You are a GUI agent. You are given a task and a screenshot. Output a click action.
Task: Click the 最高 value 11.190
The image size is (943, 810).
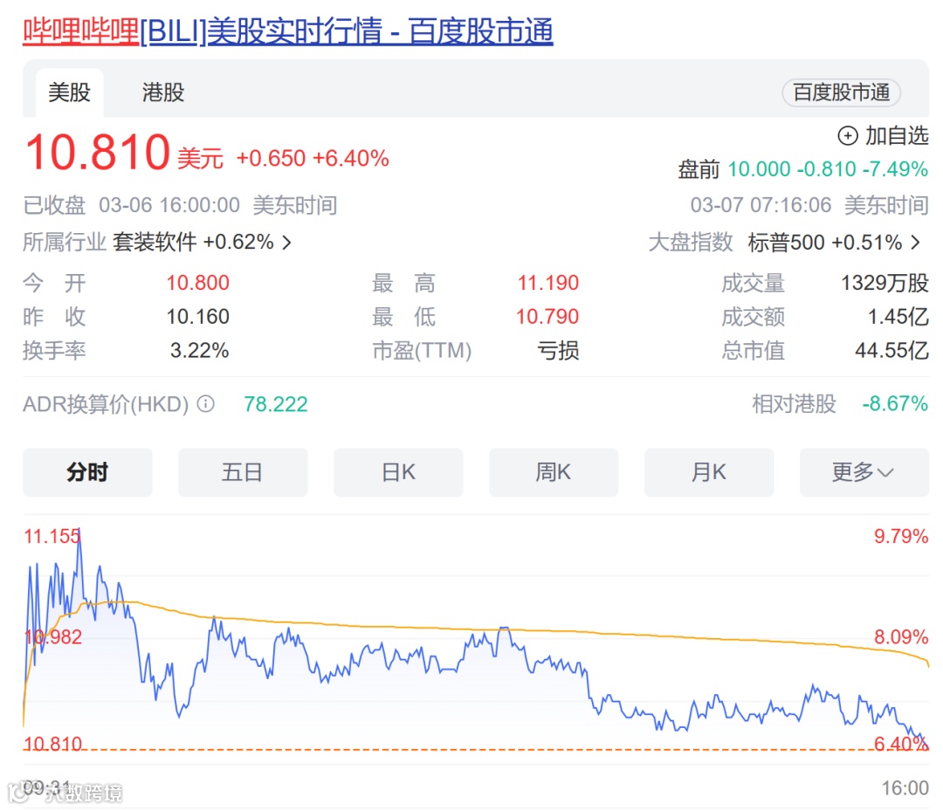coord(547,283)
